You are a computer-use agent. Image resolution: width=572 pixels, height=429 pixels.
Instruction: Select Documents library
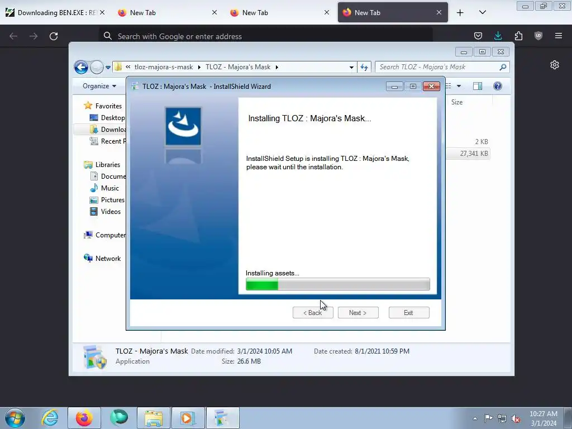[x=108, y=176]
